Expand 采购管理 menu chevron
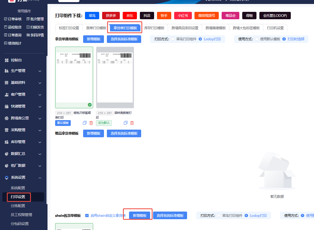Viewport: 314px width, 230px height. 40,130
